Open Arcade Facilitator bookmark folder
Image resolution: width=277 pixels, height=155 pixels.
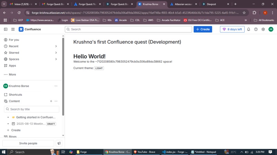click(169, 20)
